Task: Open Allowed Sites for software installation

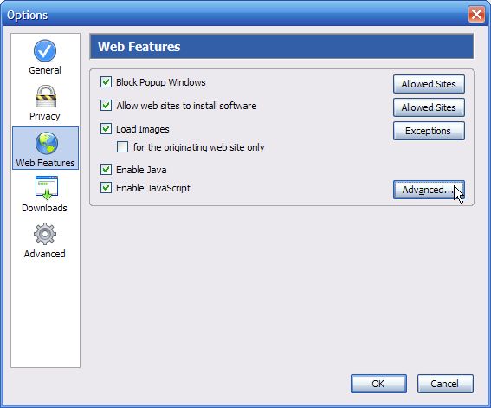Action: [x=429, y=107]
